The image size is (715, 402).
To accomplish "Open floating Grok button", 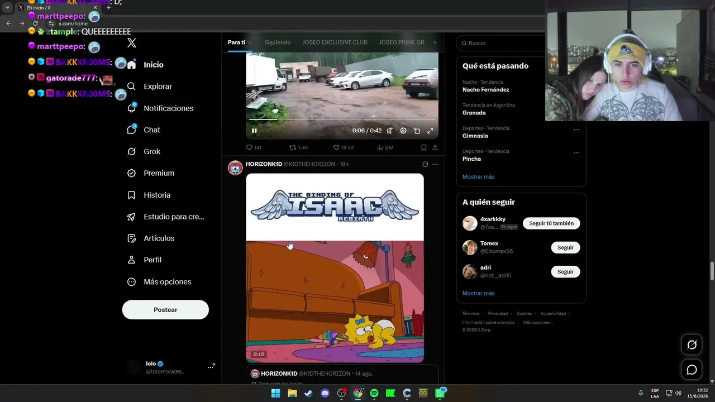I will [692, 345].
